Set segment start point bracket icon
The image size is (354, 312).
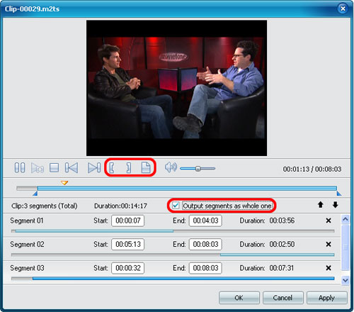point(112,168)
